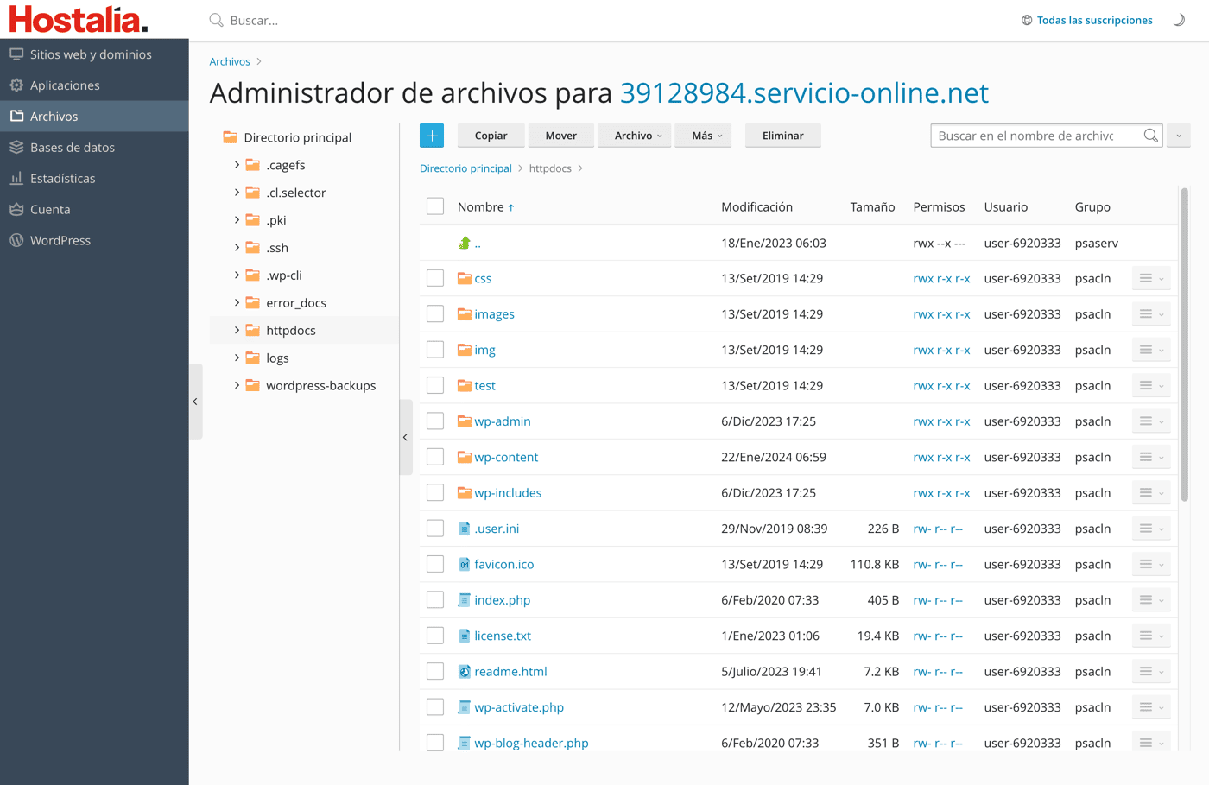Select the css folder checkbox
1209x785 pixels.
pos(435,278)
